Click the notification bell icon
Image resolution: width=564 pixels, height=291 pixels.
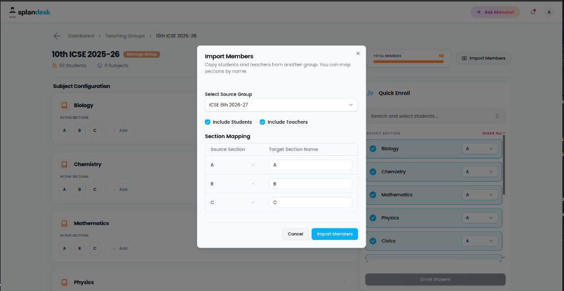[x=533, y=12]
